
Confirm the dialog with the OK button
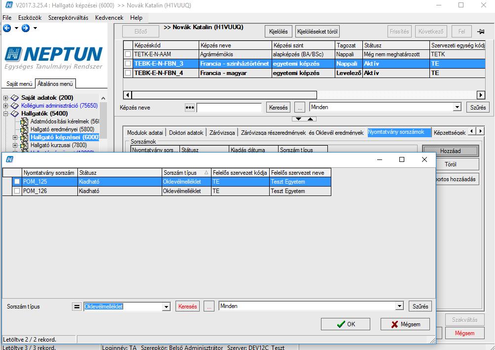(346, 324)
